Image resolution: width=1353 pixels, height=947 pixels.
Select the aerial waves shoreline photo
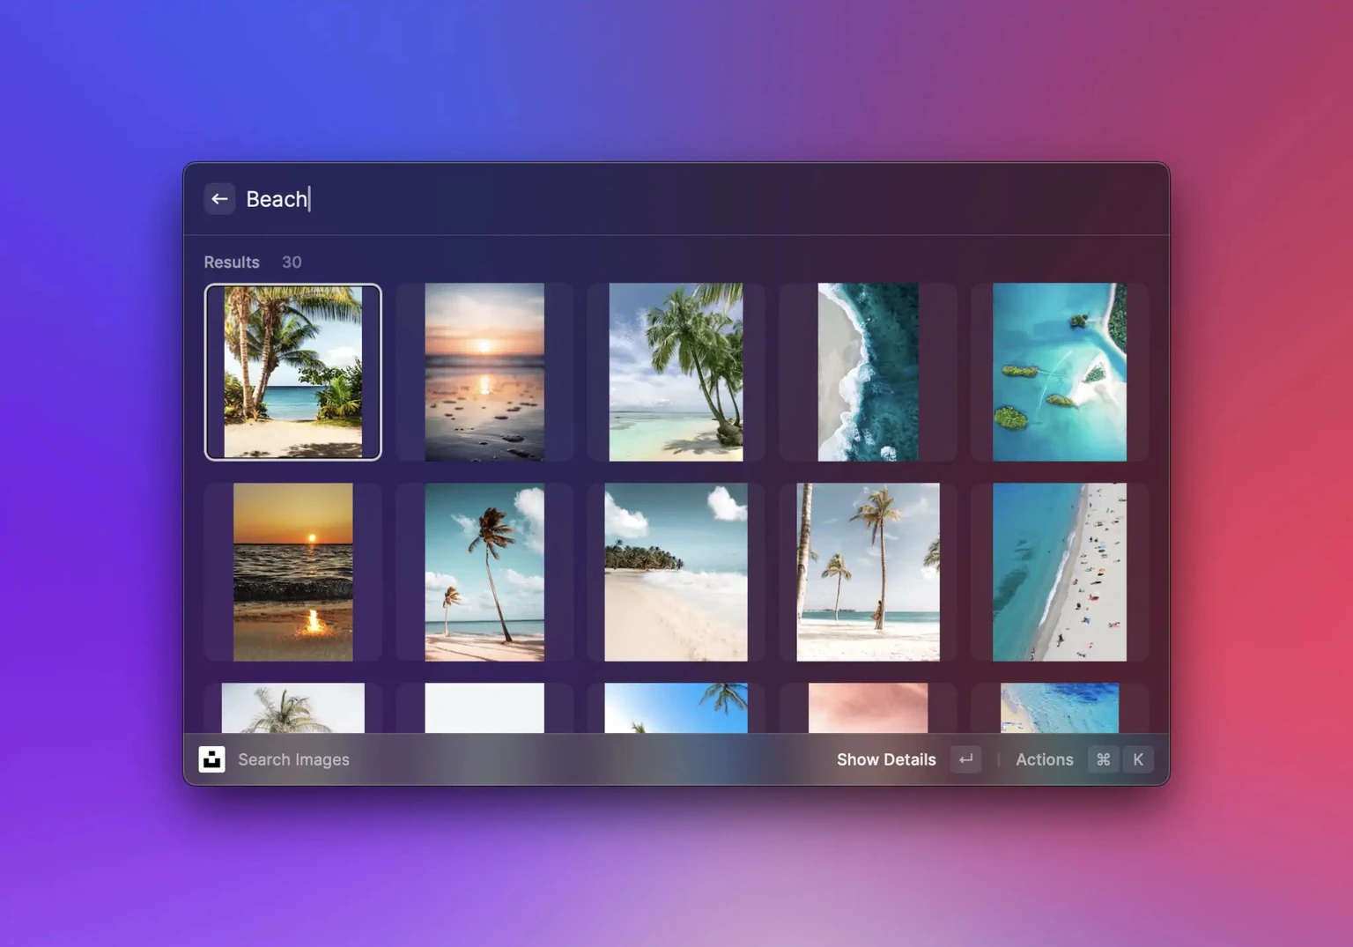click(868, 372)
